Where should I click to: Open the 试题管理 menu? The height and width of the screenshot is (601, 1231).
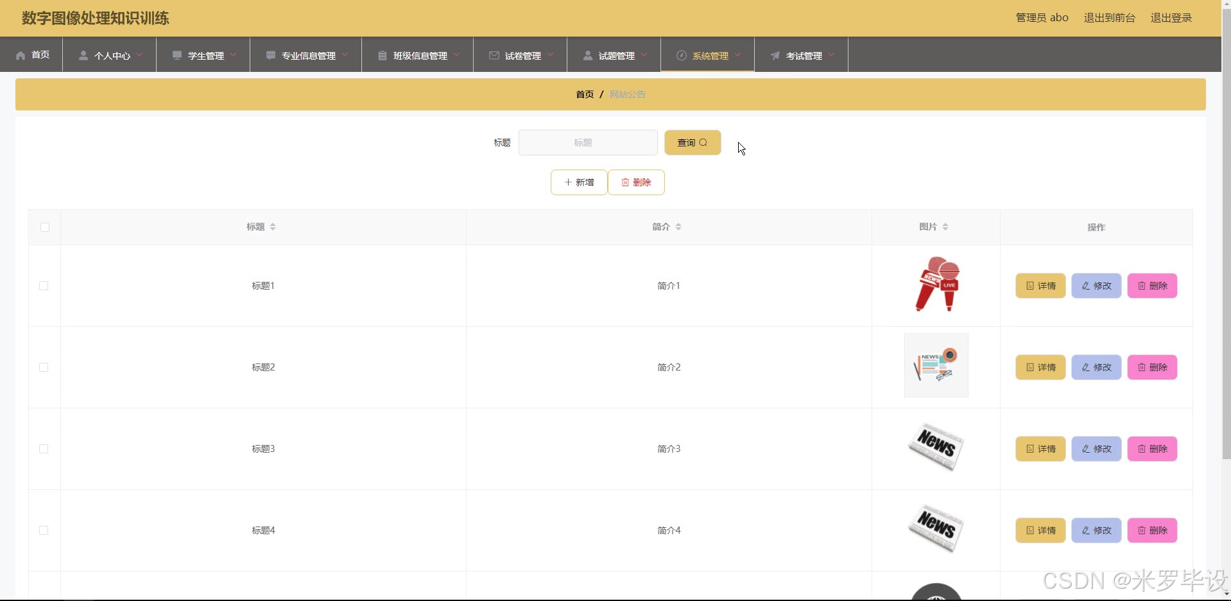(x=614, y=55)
